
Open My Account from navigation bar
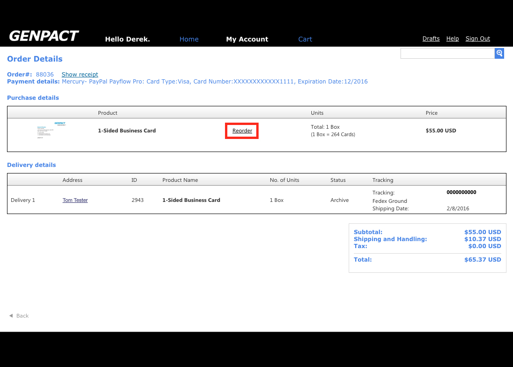[247, 39]
